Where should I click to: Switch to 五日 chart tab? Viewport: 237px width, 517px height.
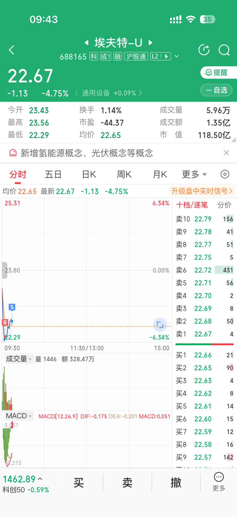(x=53, y=175)
